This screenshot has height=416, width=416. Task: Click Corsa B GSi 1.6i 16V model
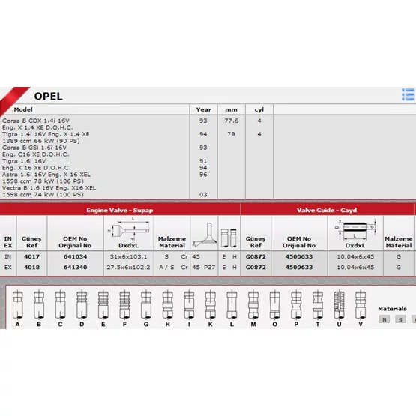[34, 148]
